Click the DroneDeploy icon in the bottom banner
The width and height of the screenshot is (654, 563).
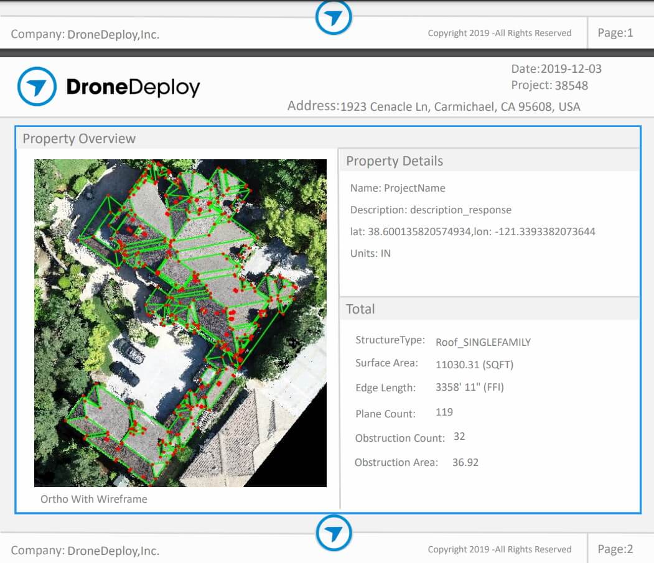click(x=334, y=533)
